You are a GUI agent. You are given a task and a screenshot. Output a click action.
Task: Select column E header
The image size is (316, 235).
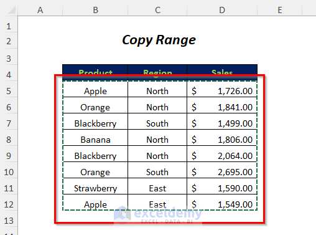point(280,10)
